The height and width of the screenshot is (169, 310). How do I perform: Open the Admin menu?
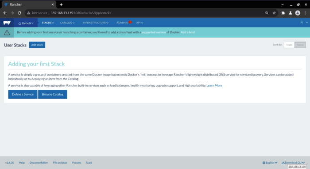[x=122, y=23]
